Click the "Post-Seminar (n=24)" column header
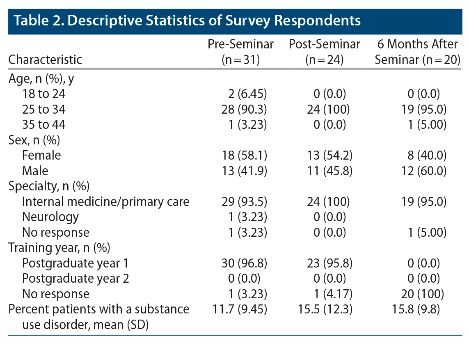 coord(324,51)
